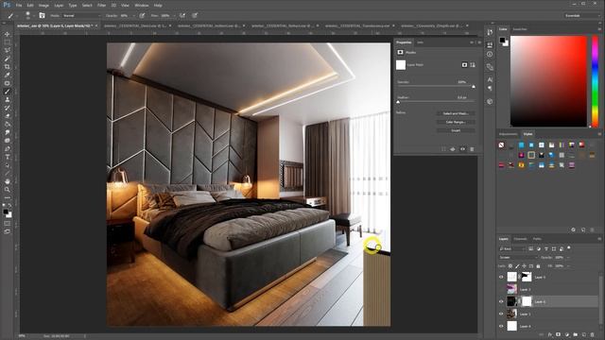The width and height of the screenshot is (605, 340).
Task: Toggle visibility of the topmost layer
Action: (x=501, y=277)
